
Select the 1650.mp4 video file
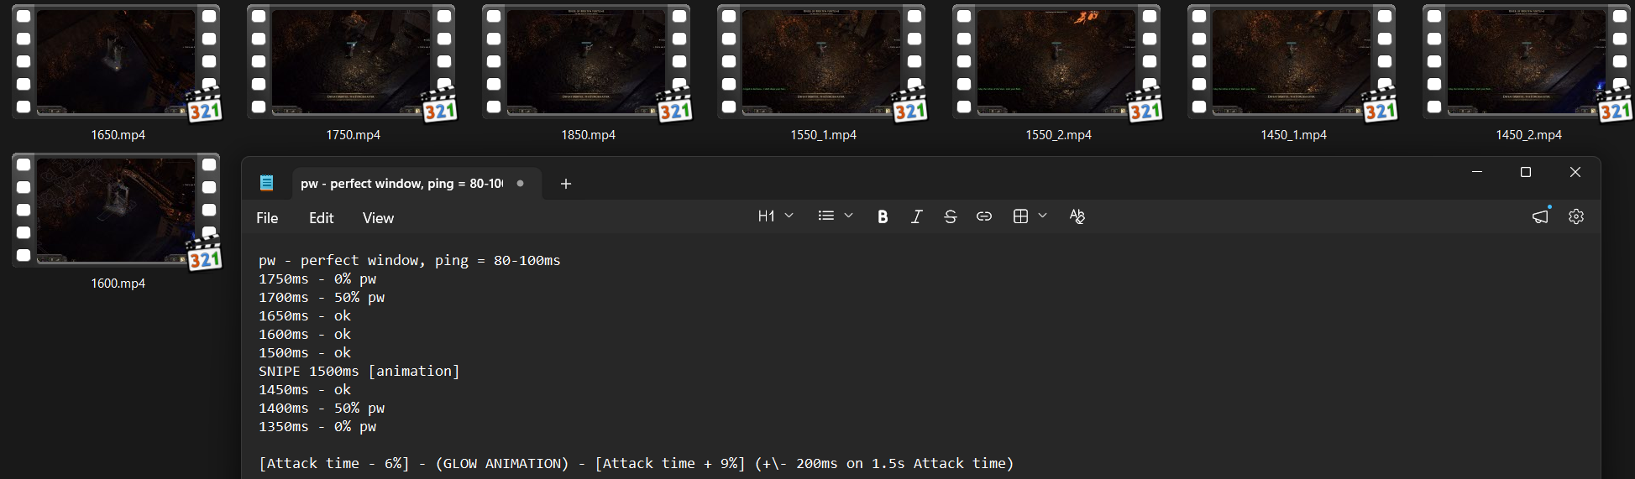118,74
